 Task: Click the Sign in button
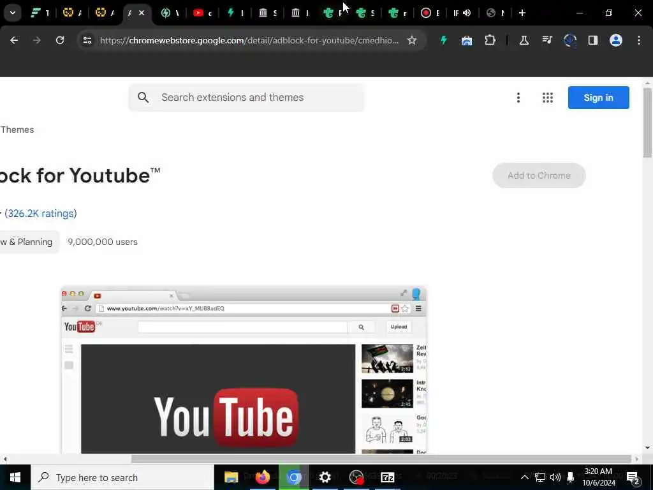pos(598,98)
